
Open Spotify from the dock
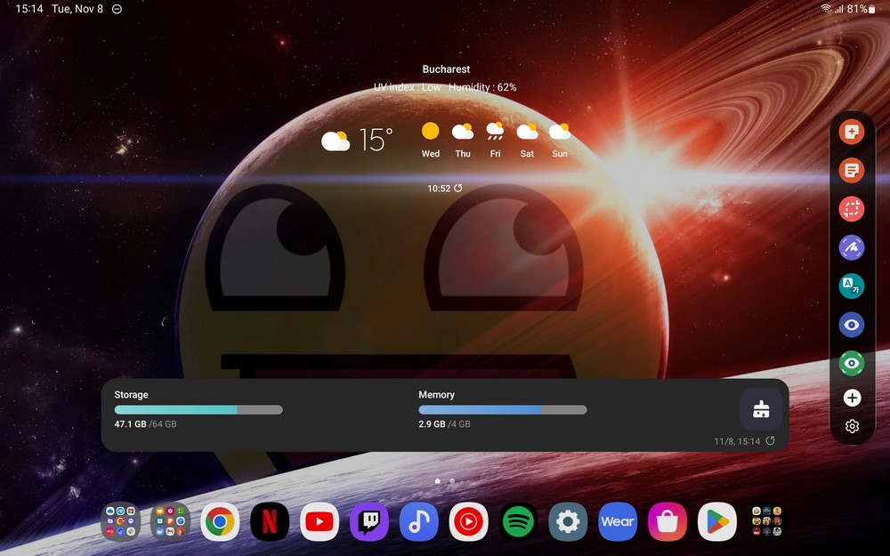518,522
